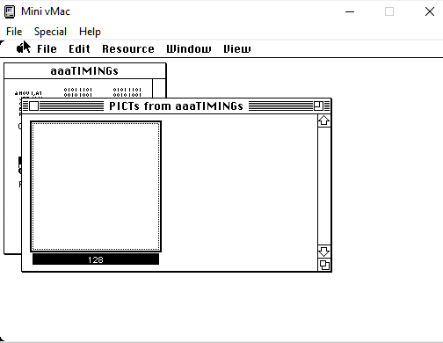
Task: Click the scroll up arrow in PICTs window
Action: point(323,120)
